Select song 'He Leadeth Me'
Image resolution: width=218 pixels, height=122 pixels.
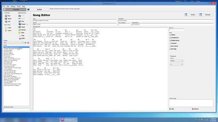coord(8,62)
